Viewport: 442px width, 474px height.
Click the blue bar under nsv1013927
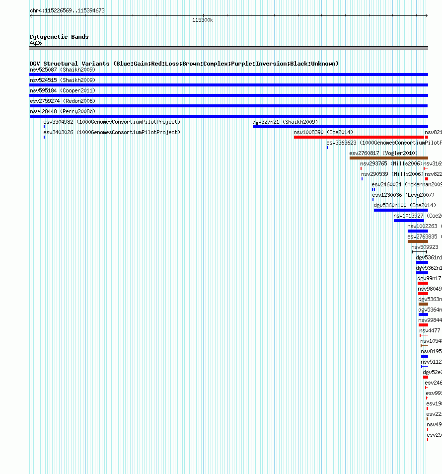pos(409,221)
